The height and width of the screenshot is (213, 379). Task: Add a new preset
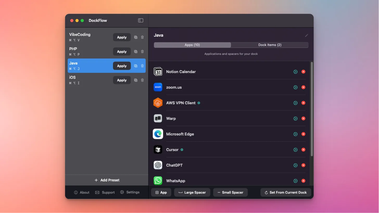pyautogui.click(x=107, y=180)
